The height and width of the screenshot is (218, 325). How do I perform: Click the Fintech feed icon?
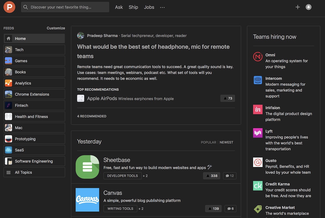9,105
